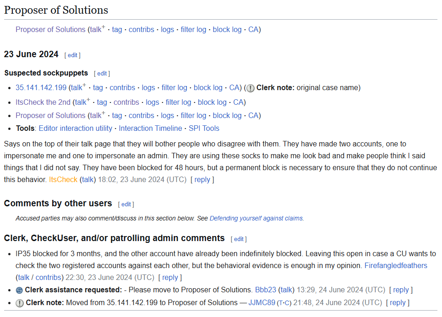
Task: Open 'Defending yourself against claims' link
Action: pos(256,218)
